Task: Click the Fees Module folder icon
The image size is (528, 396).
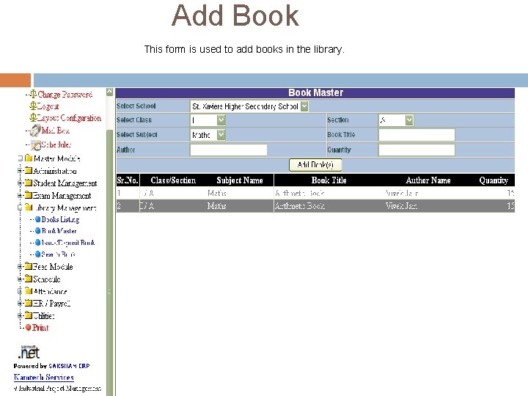Action: pos(29,266)
